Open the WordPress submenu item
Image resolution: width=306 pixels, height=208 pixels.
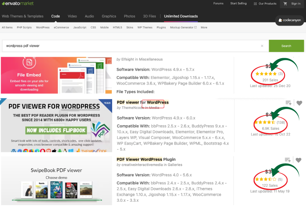43,27
